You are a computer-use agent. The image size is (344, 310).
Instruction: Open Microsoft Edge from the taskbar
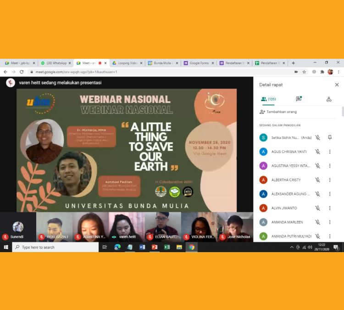[117, 247]
